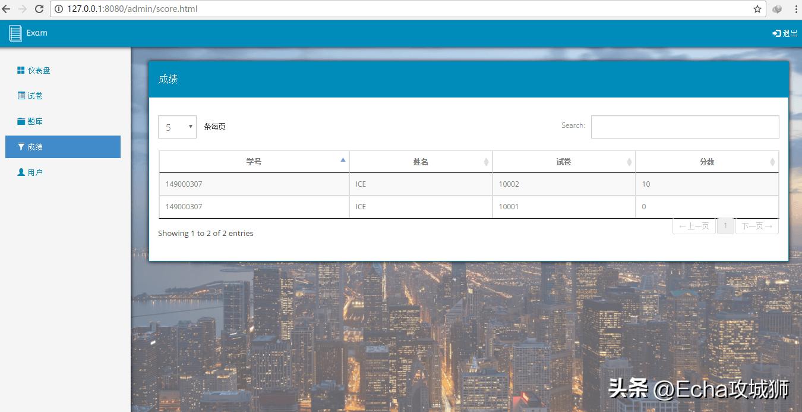Viewport: 802px width, 412px height.
Task: Type in the Search input field
Action: 684,127
